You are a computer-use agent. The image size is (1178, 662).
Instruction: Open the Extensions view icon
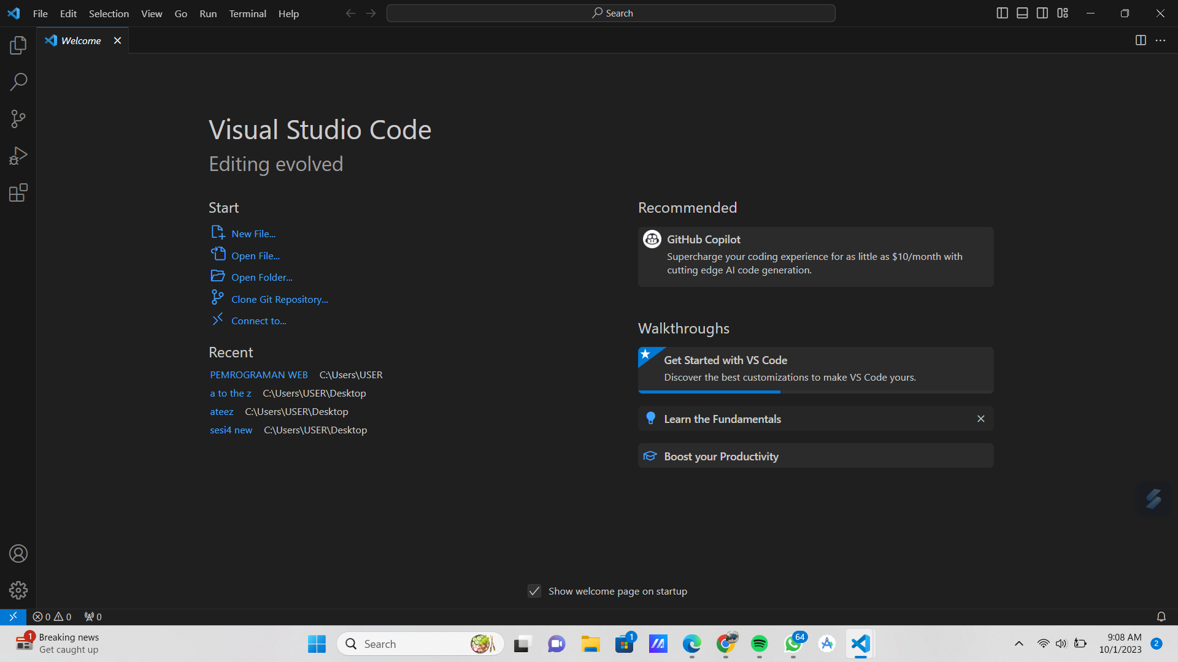tap(18, 192)
